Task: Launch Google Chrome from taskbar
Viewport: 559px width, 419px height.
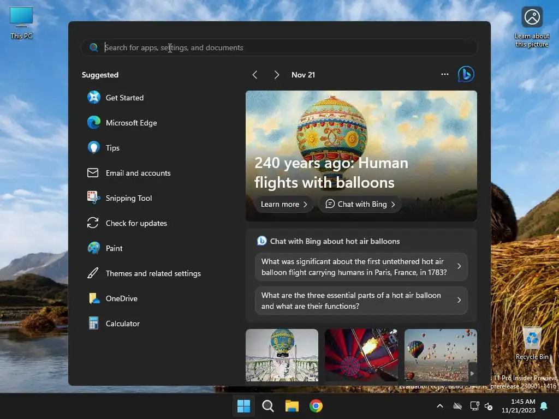Action: 316,406
